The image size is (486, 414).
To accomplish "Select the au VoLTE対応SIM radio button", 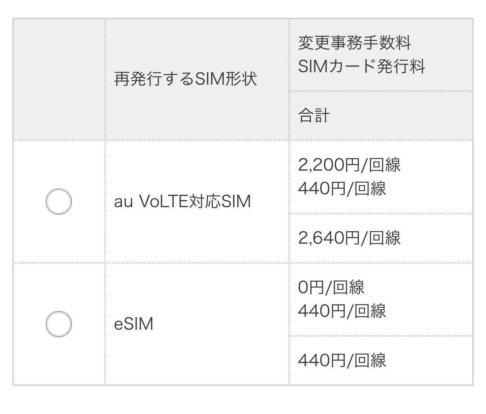I will coord(59,202).
